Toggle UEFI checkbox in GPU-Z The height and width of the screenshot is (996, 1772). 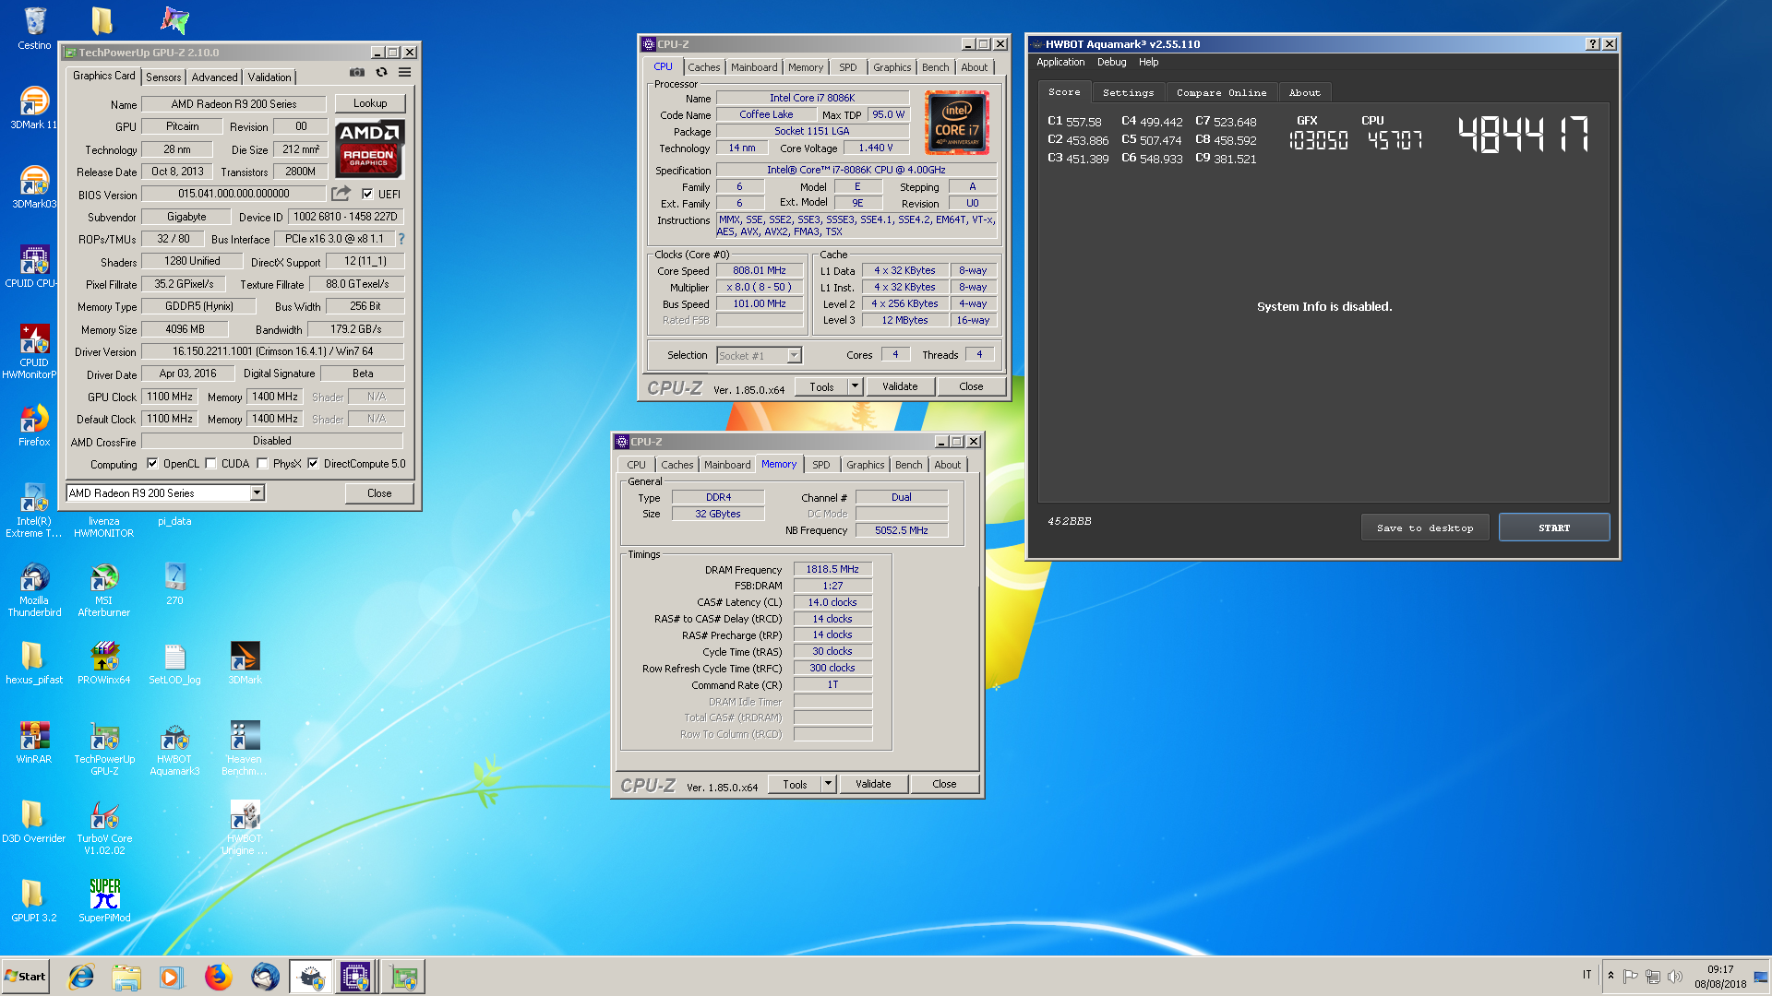pyautogui.click(x=367, y=194)
